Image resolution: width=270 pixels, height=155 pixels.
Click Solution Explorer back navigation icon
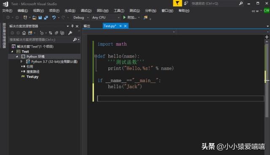12,33
